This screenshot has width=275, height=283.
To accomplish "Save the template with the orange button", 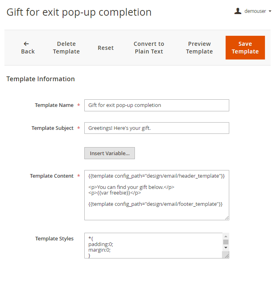I will click(x=245, y=48).
